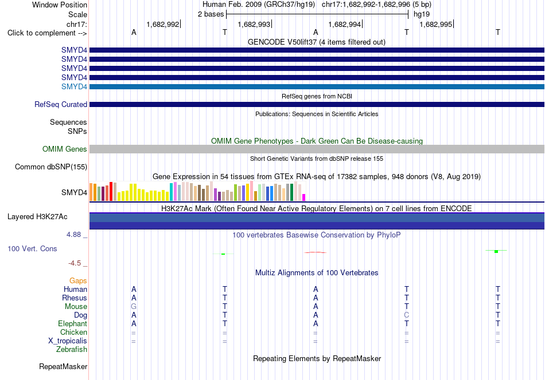Viewport: 545px width, 380px height.
Task: Open GENCODE V50lift37 track title
Action: [316, 42]
